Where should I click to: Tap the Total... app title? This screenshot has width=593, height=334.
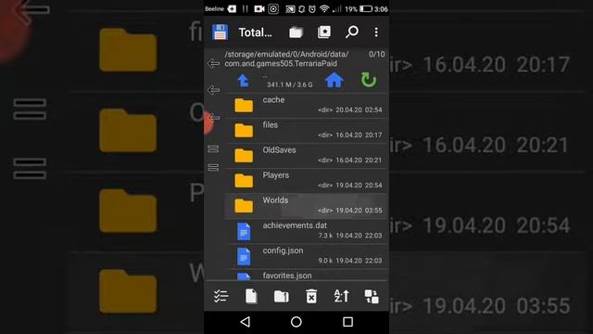[x=256, y=32]
